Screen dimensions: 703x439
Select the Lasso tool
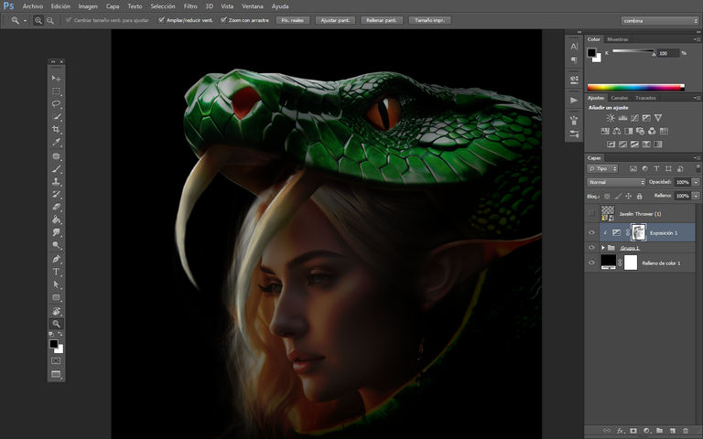point(56,104)
